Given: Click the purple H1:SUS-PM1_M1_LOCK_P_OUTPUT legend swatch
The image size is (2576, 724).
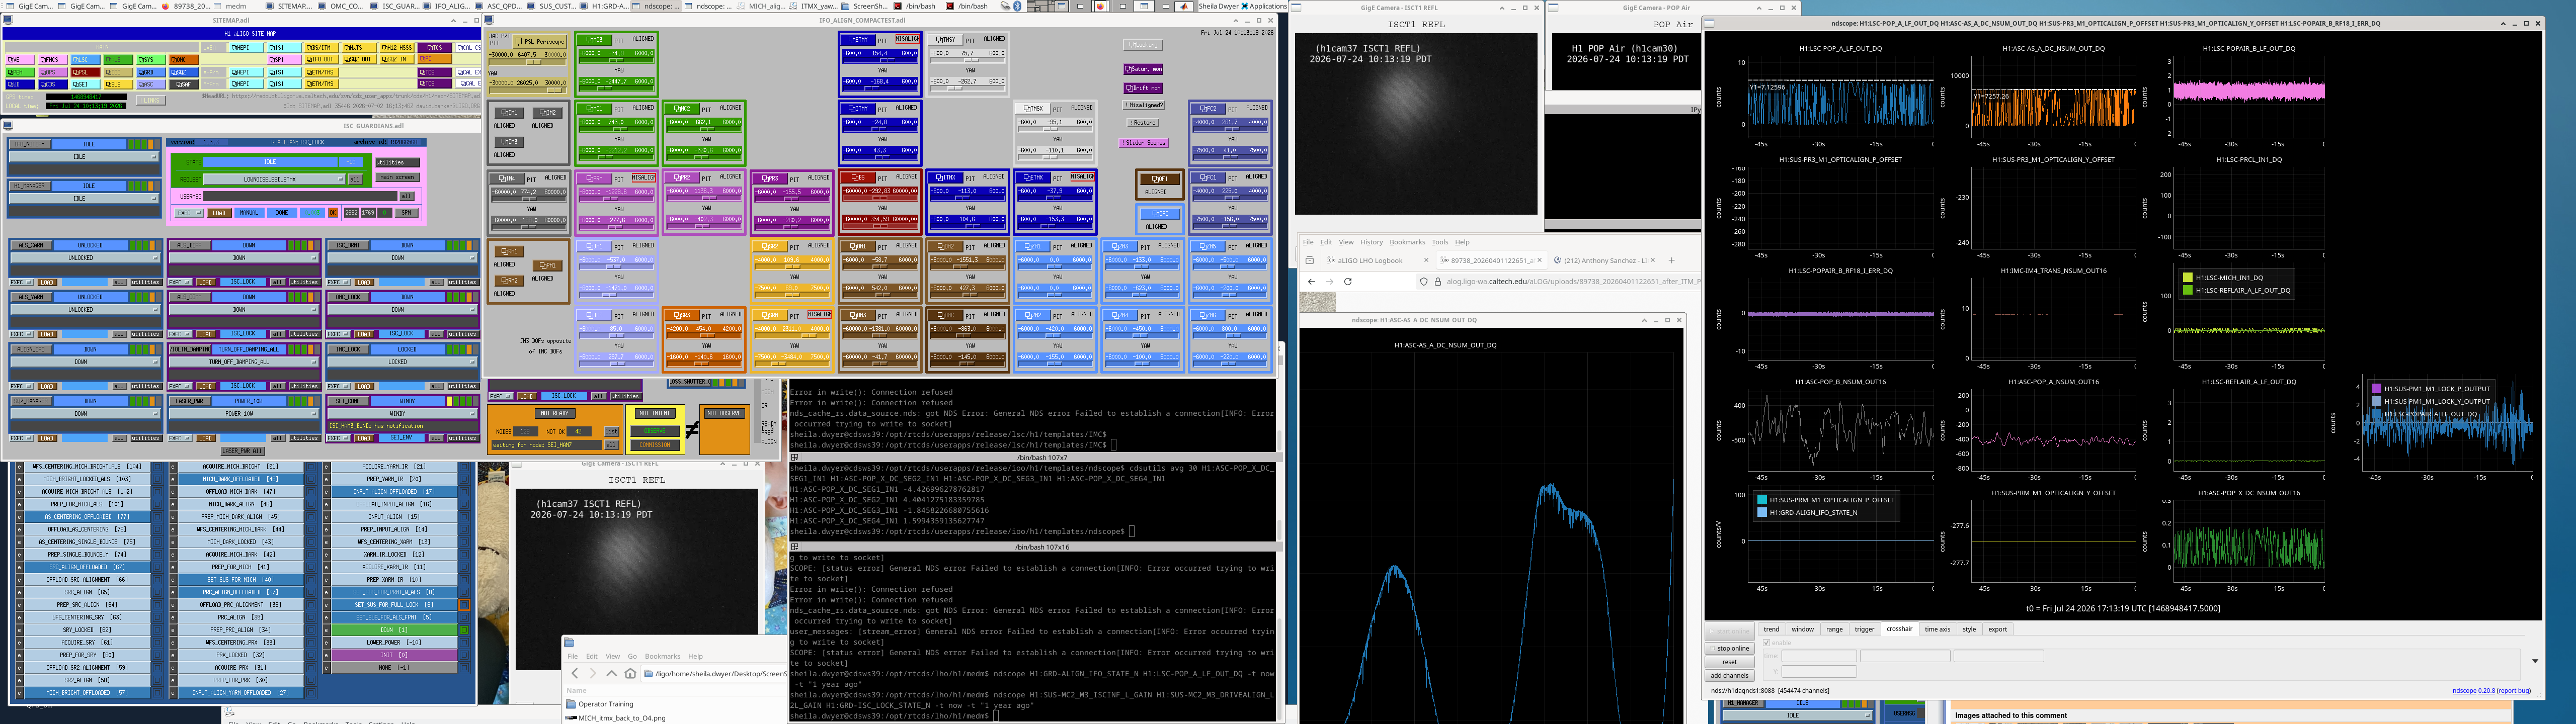Looking at the screenshot, I should 2377,389.
